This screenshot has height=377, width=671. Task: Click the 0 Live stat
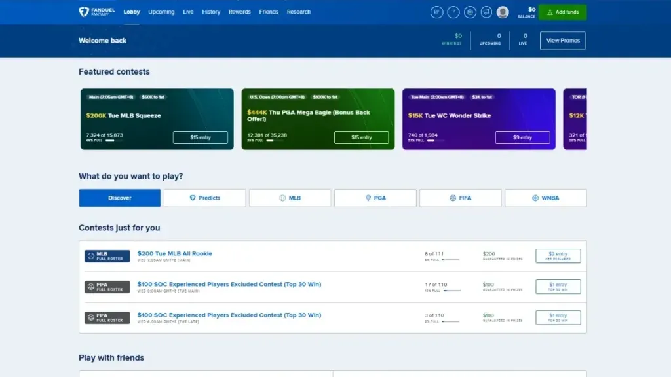click(x=523, y=39)
